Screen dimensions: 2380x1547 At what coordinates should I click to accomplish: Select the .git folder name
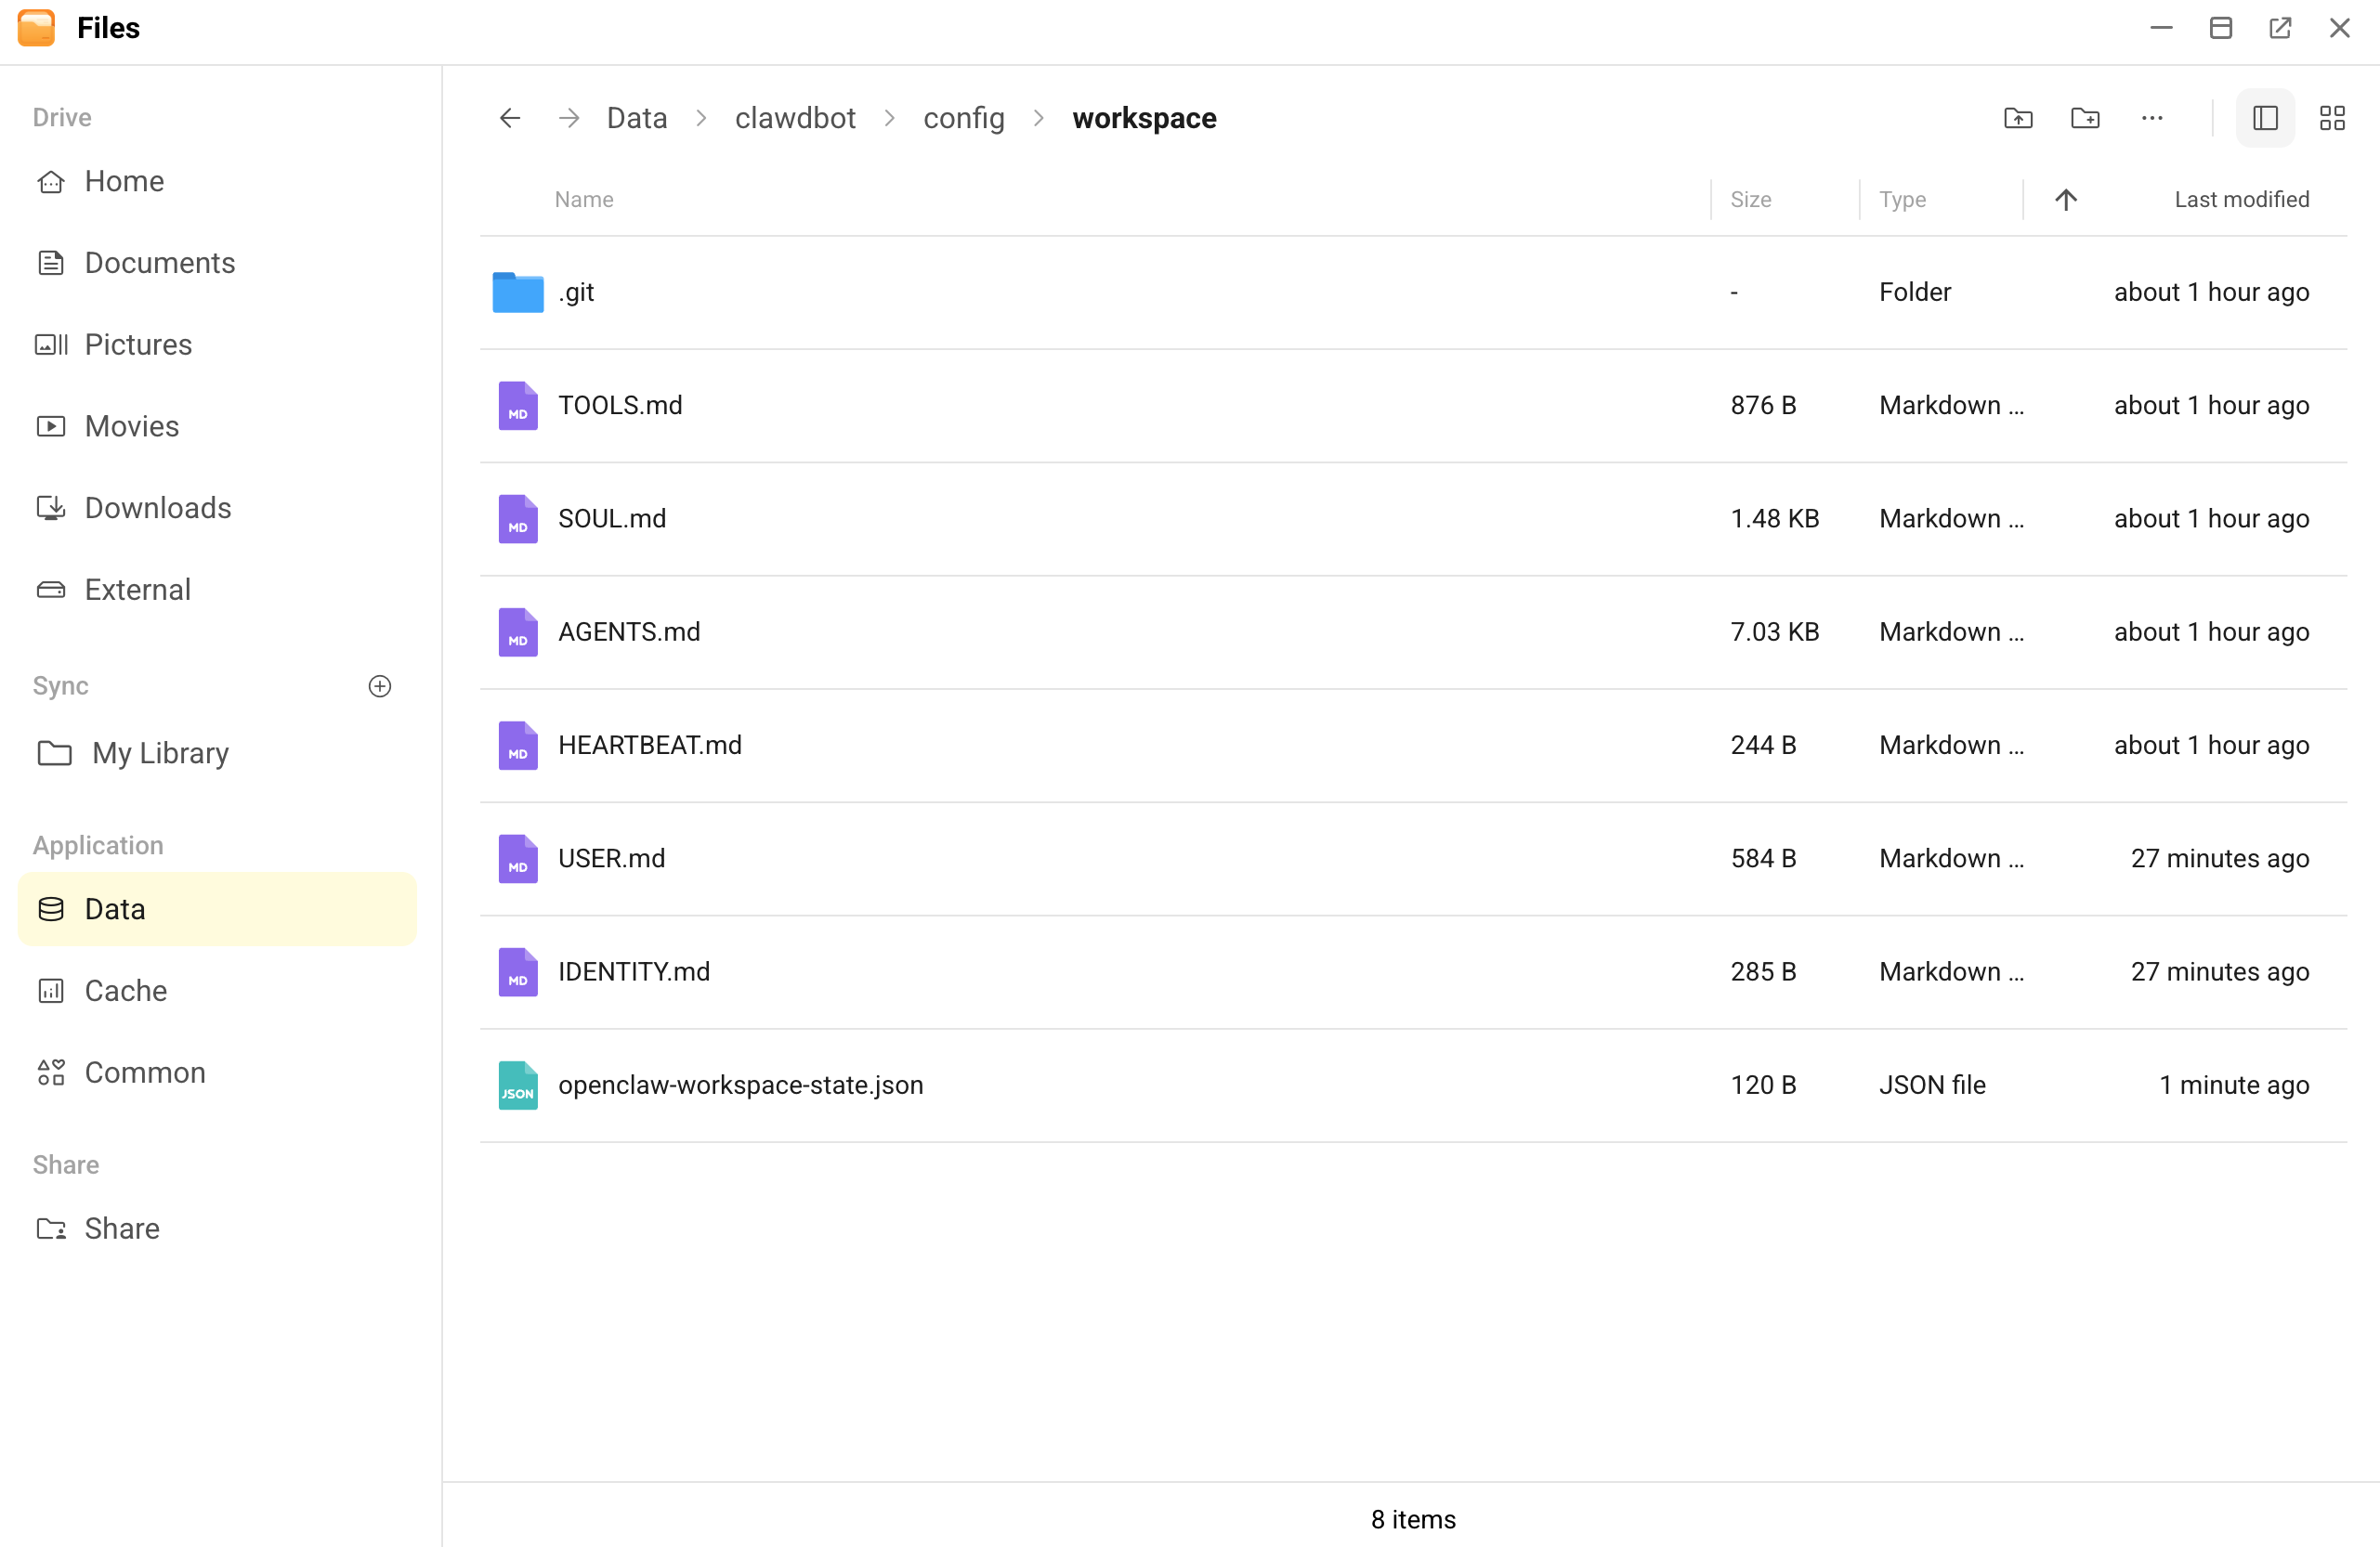tap(577, 292)
